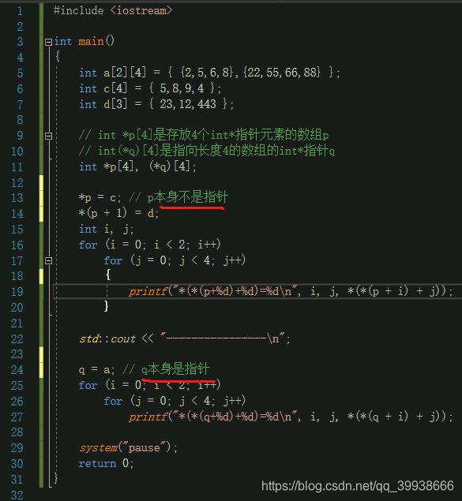Click line number 19 in the gutter
The image size is (462, 501).
17,292
